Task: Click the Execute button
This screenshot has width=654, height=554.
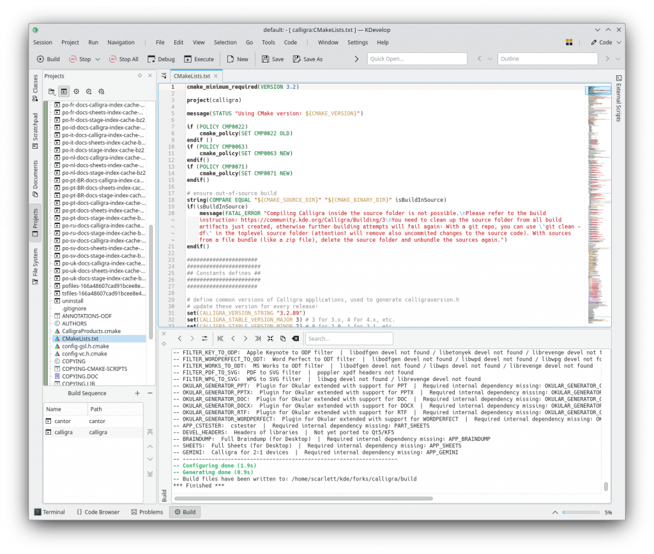Action: pyautogui.click(x=199, y=59)
